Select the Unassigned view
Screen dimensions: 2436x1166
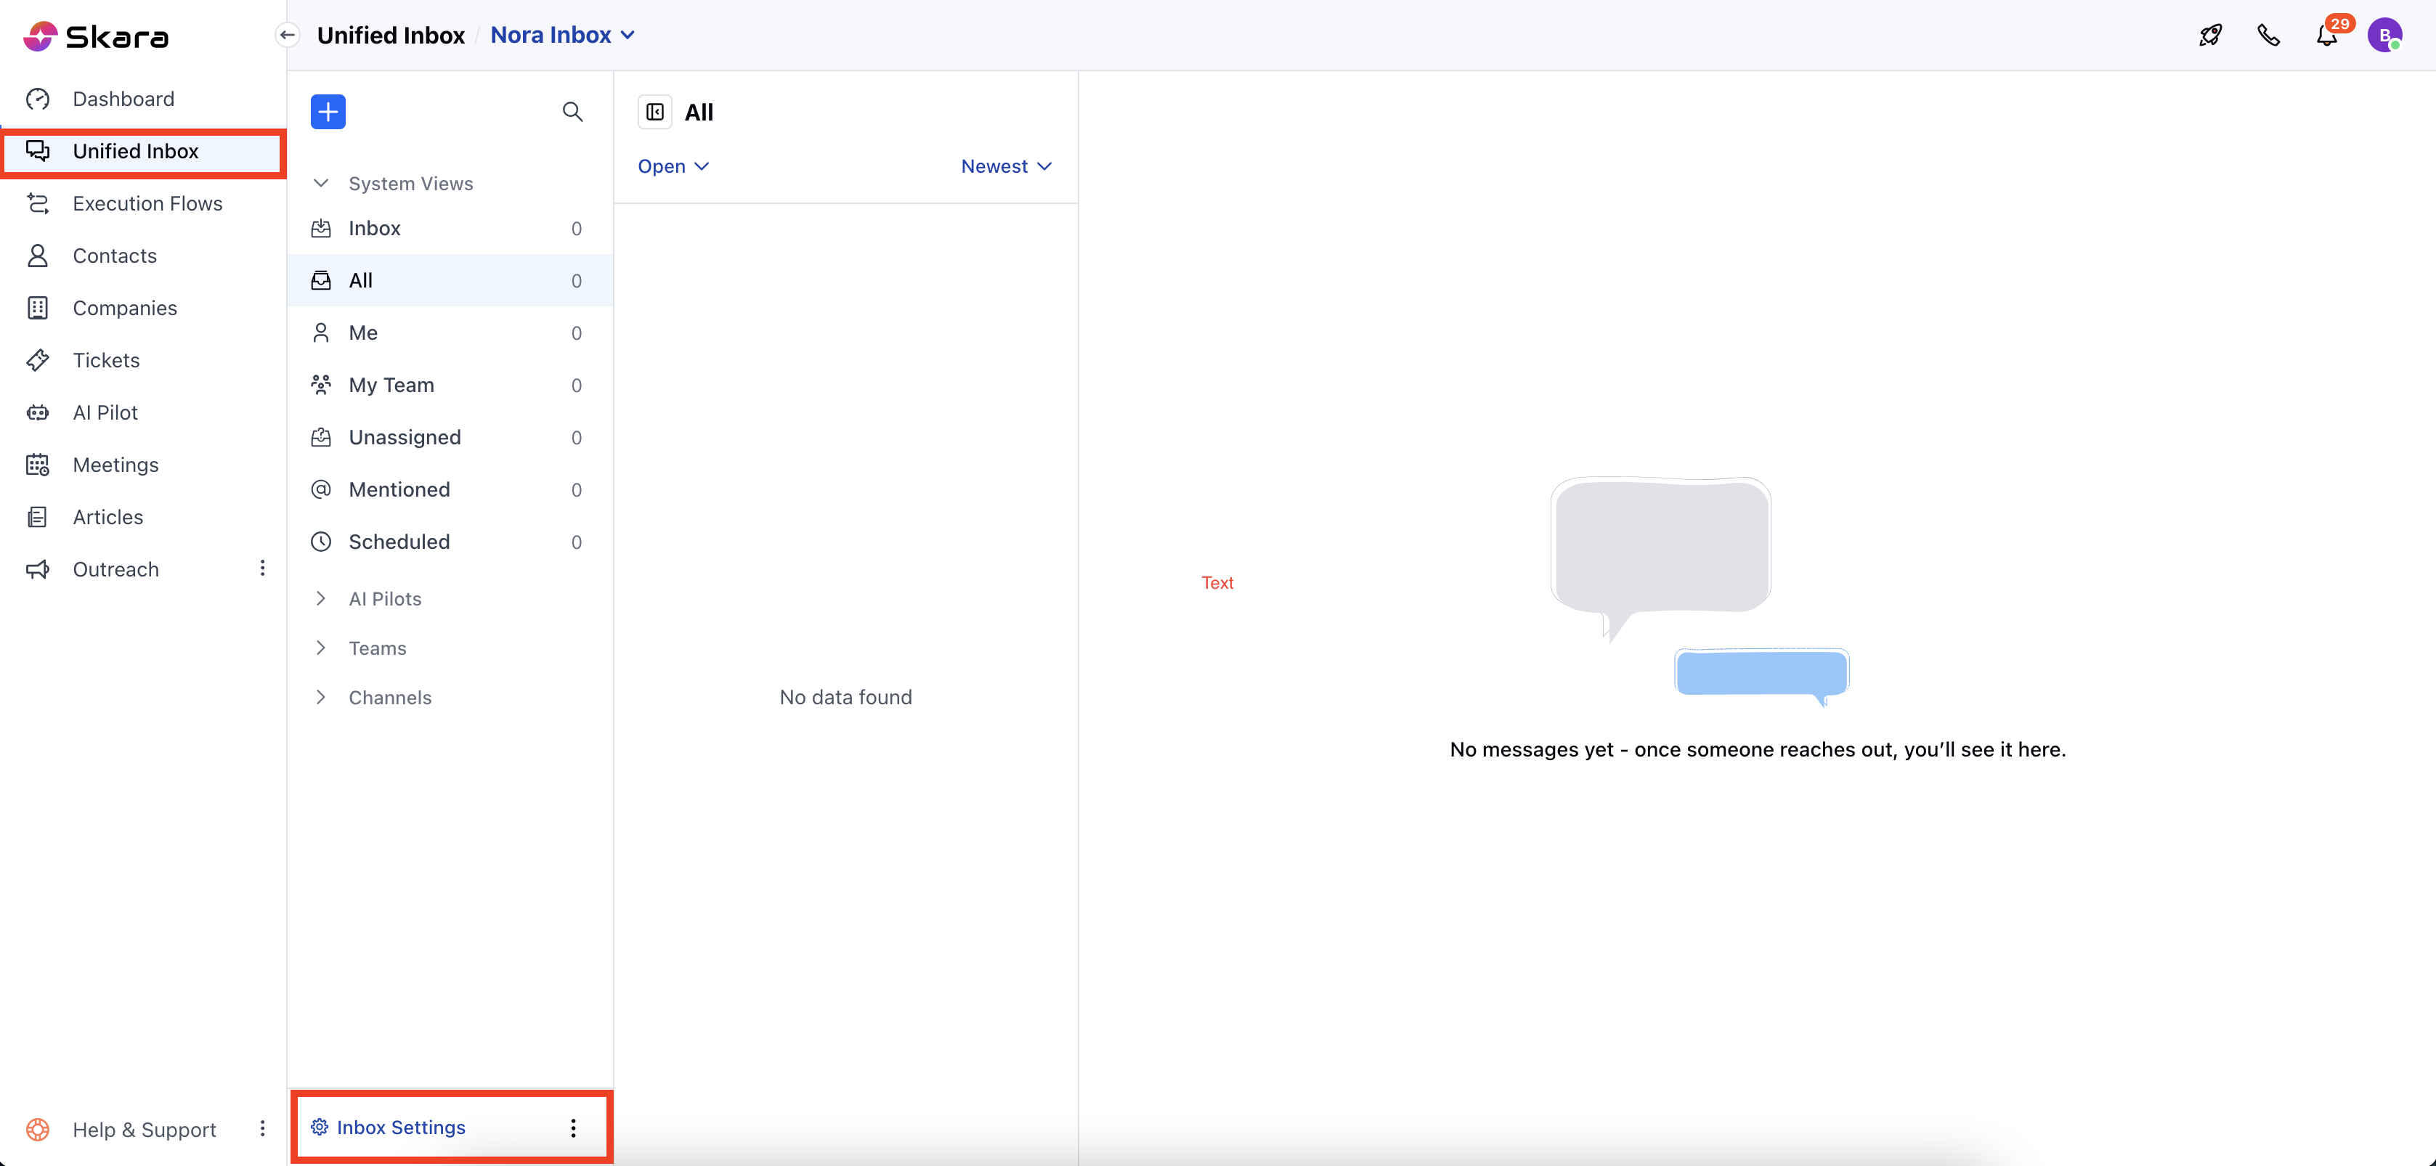coord(404,437)
